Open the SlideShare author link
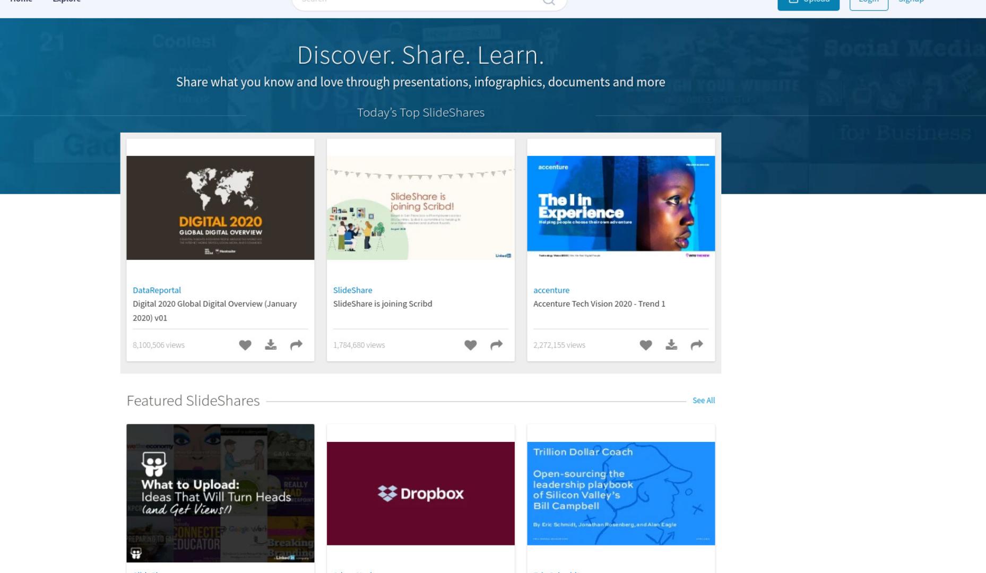The height and width of the screenshot is (573, 986). (352, 290)
